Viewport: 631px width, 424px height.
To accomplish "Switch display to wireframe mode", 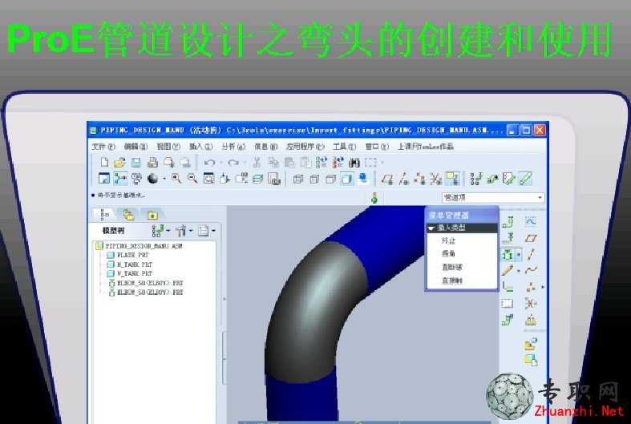I will tap(298, 179).
